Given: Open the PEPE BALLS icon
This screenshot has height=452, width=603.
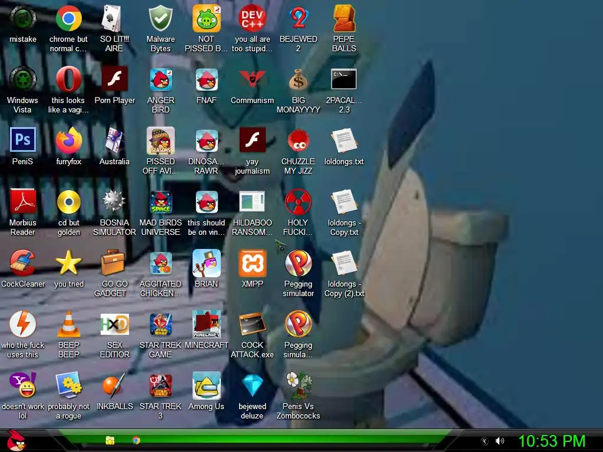Looking at the screenshot, I should coord(344,18).
